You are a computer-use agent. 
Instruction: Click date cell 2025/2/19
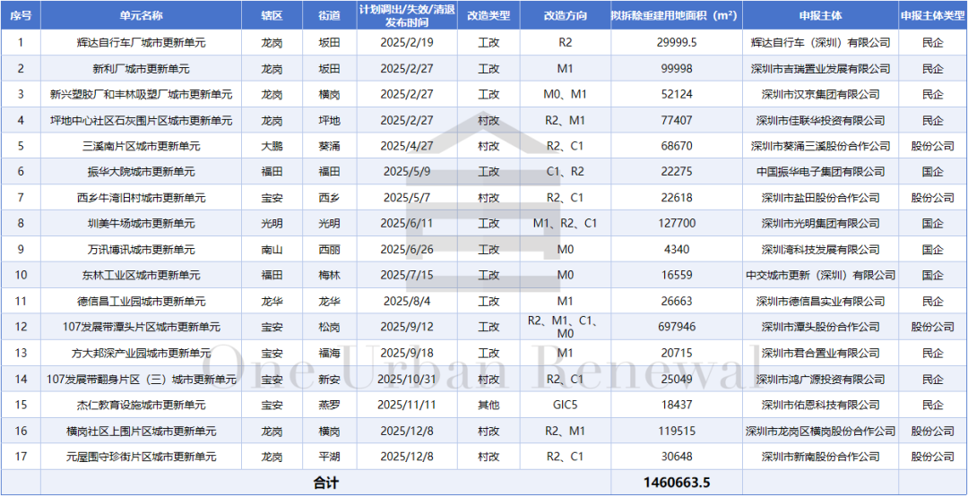408,43
